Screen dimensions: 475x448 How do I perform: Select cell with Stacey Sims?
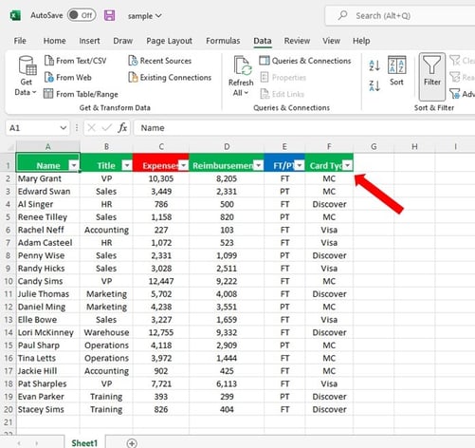tap(47, 409)
